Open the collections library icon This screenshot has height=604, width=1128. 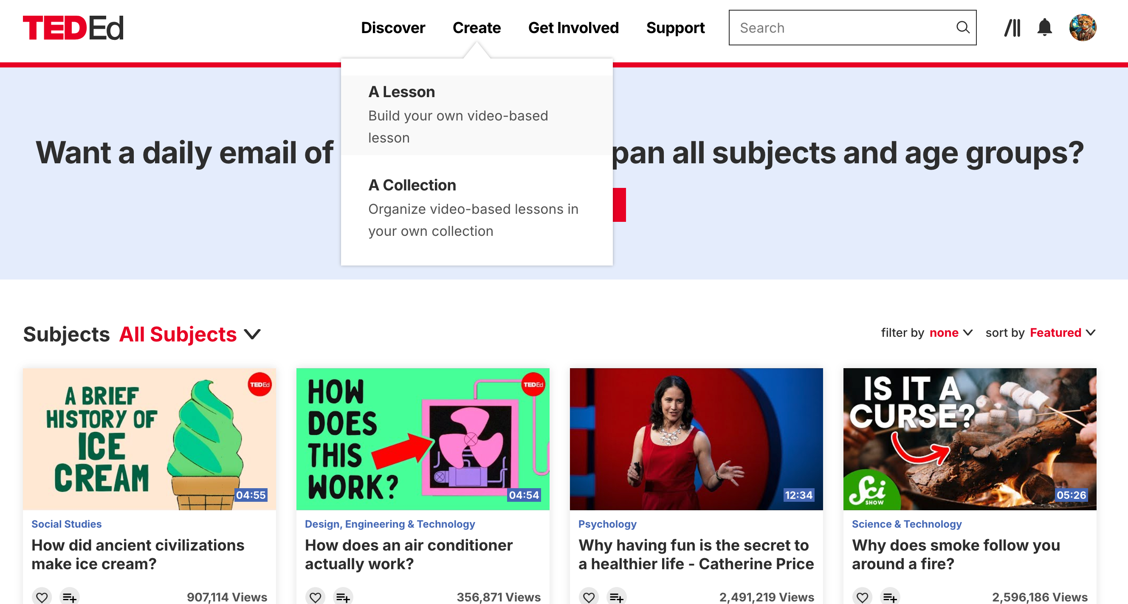(1012, 28)
